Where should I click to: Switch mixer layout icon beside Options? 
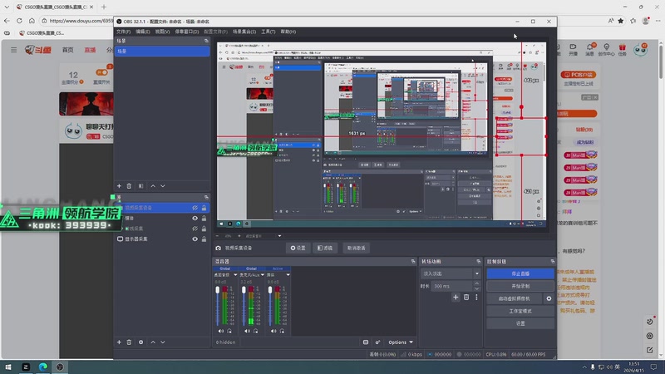[366, 342]
